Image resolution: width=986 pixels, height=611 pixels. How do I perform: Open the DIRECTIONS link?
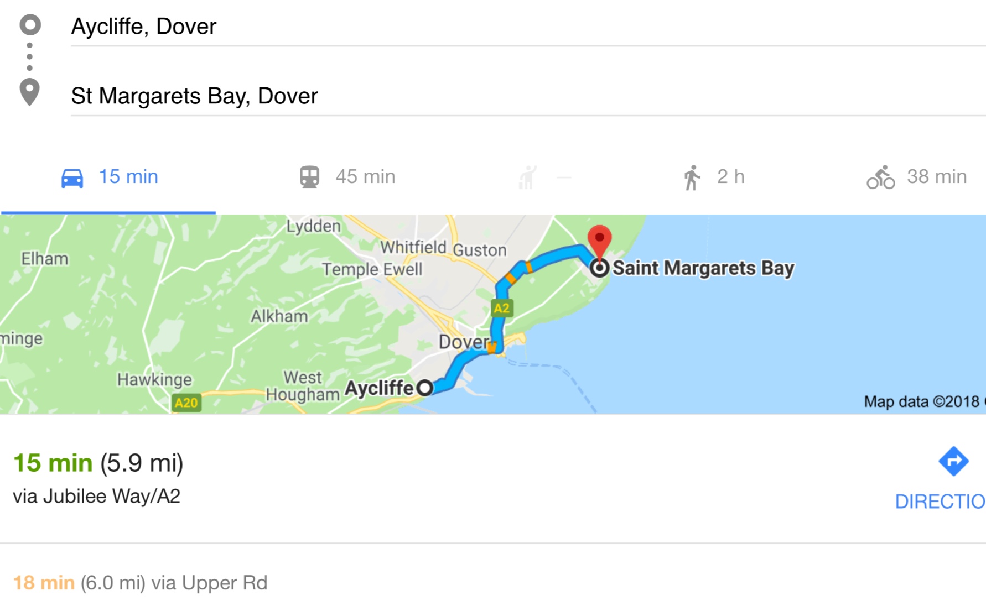[x=940, y=502]
